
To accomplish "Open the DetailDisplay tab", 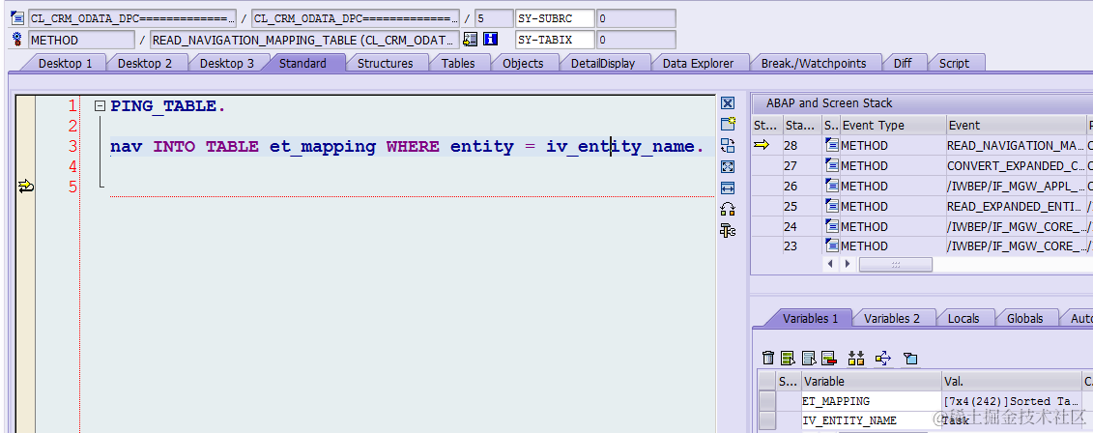I will [603, 63].
